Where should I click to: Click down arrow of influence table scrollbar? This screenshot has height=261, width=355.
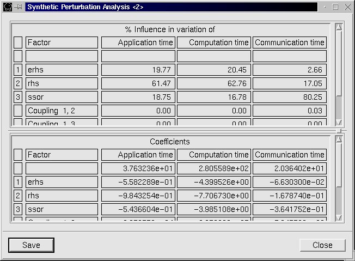click(x=339, y=122)
